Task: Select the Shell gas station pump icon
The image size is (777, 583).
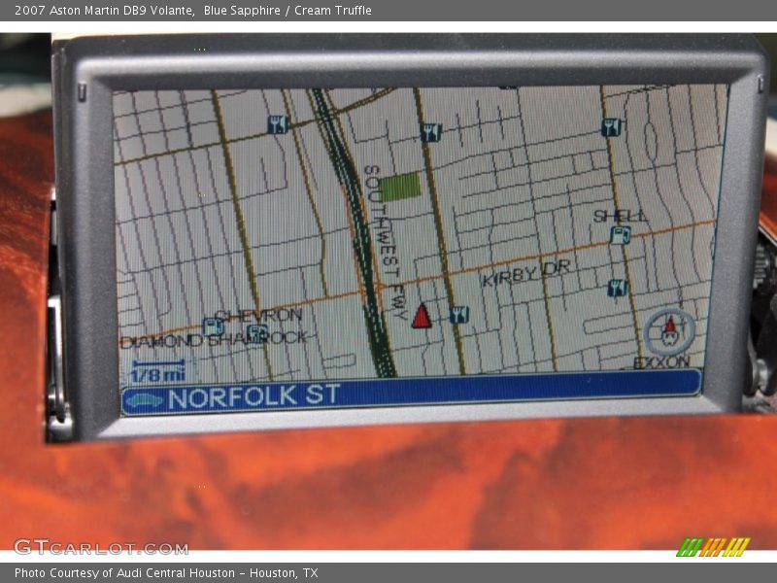Action: (x=620, y=235)
